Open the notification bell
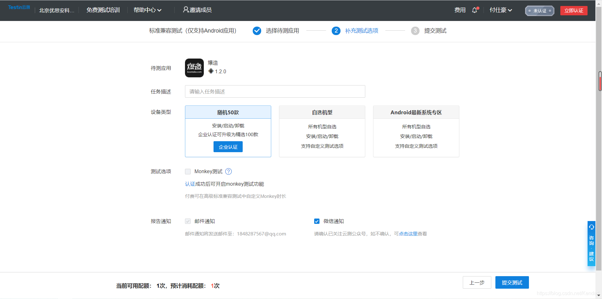Viewport: 602px width, 299px height. 475,10
